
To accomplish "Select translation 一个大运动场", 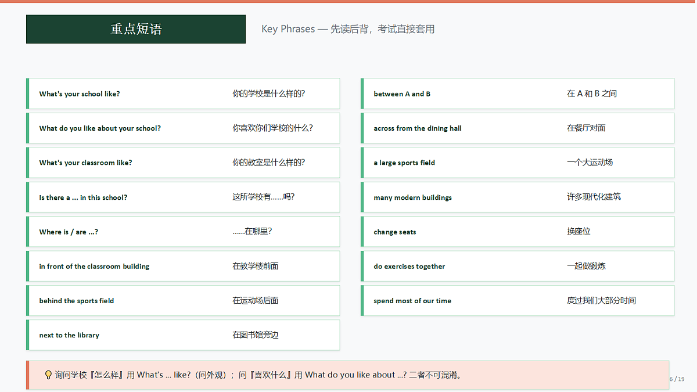I will [590, 163].
